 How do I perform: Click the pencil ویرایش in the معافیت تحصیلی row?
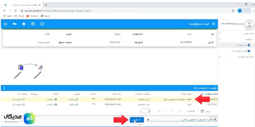coord(73,100)
